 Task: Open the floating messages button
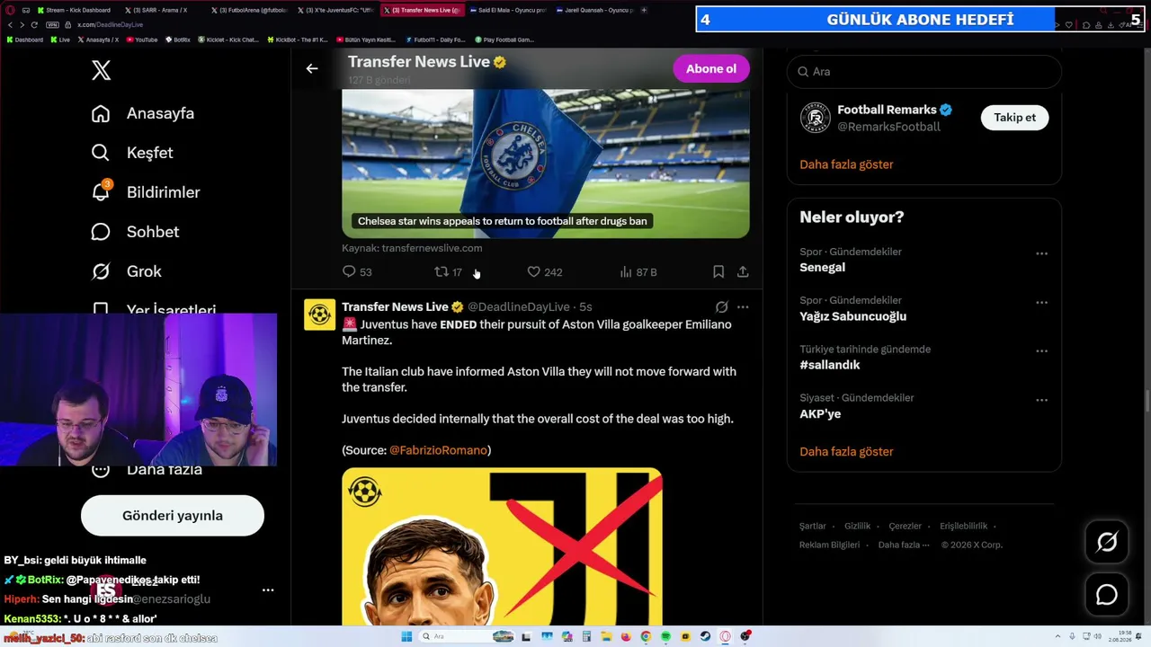click(x=1107, y=595)
